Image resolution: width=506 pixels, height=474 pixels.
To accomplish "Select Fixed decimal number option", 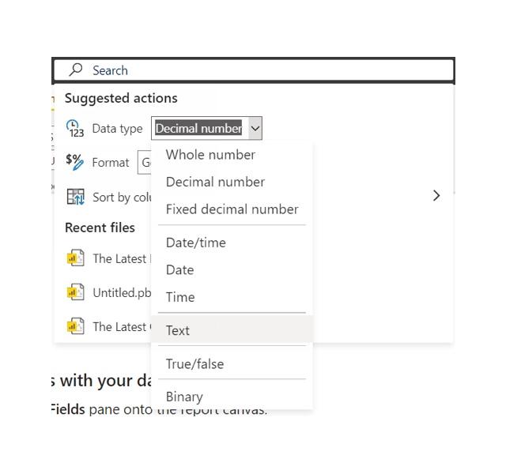I will [232, 209].
